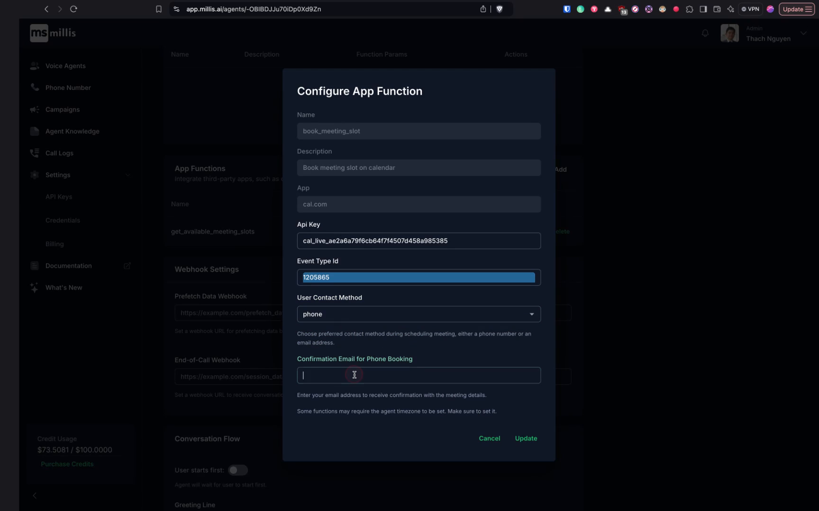
Task: Click the Settings gear icon
Action: [34, 175]
